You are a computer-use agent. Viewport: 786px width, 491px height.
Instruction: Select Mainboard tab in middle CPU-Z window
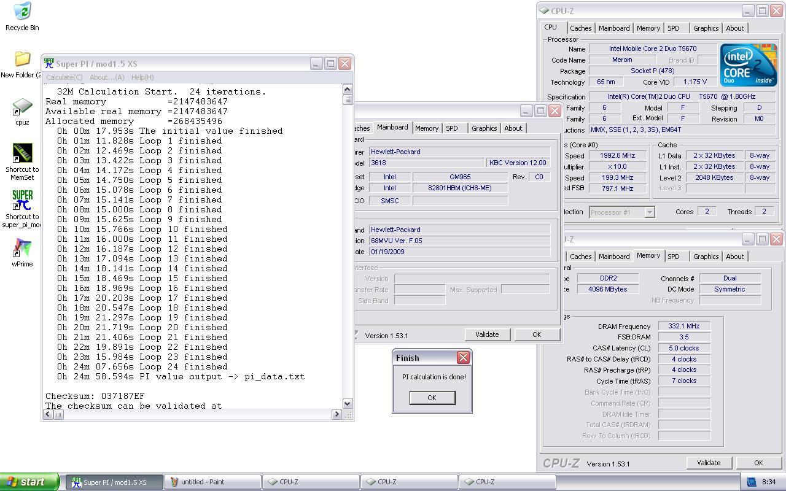392,127
